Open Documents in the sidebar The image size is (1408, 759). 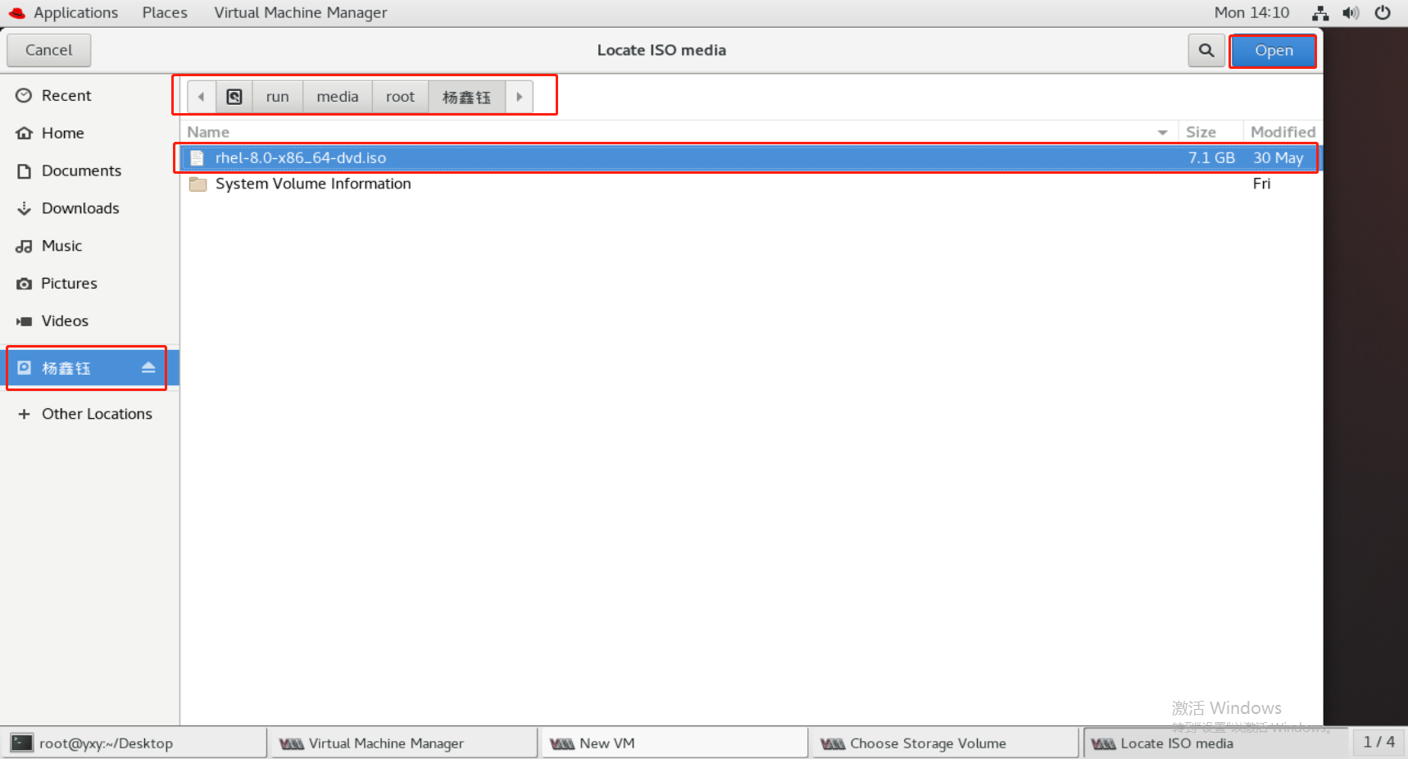[89, 170]
